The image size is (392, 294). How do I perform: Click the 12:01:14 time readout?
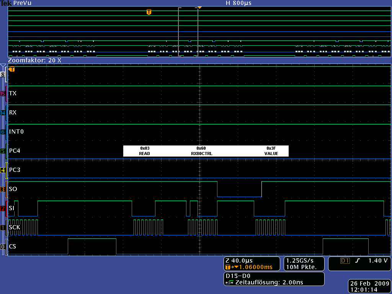pyautogui.click(x=364, y=290)
